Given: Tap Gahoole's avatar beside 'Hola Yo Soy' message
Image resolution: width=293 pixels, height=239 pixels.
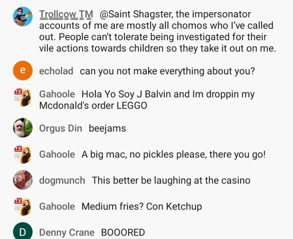Looking at the screenshot, I should (23, 97).
